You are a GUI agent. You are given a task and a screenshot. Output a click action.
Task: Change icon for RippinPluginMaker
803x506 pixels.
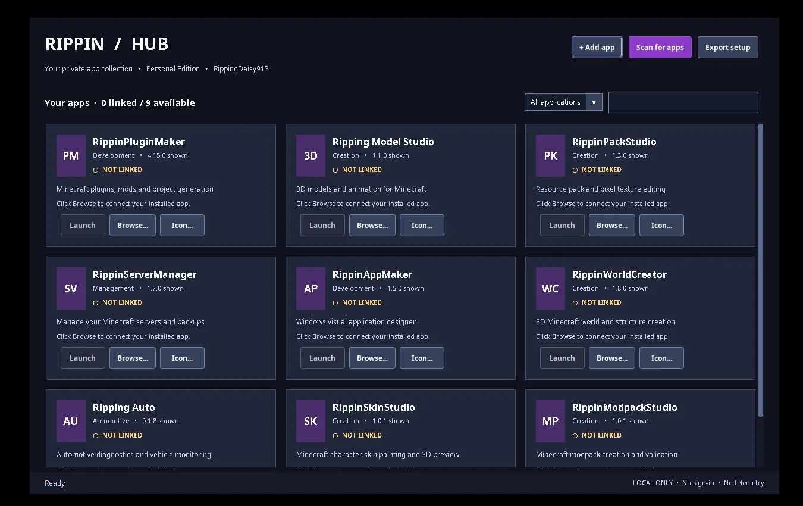click(x=182, y=226)
